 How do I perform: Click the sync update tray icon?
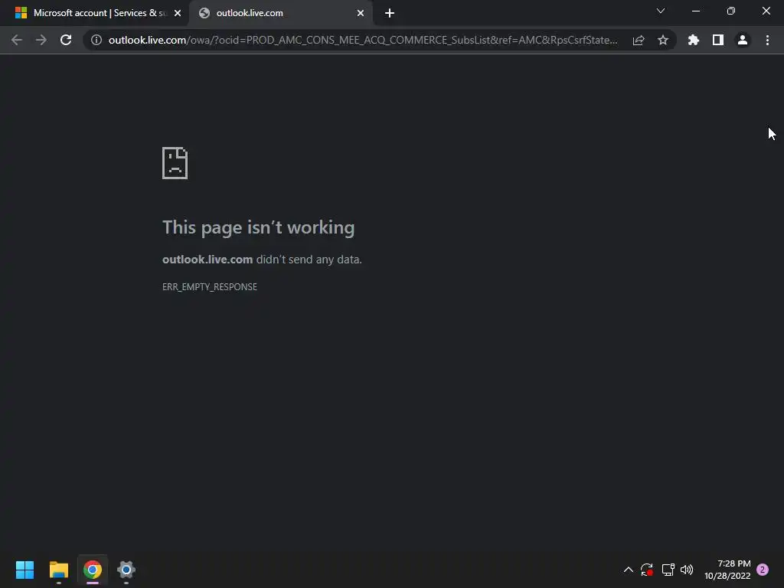[x=646, y=570]
